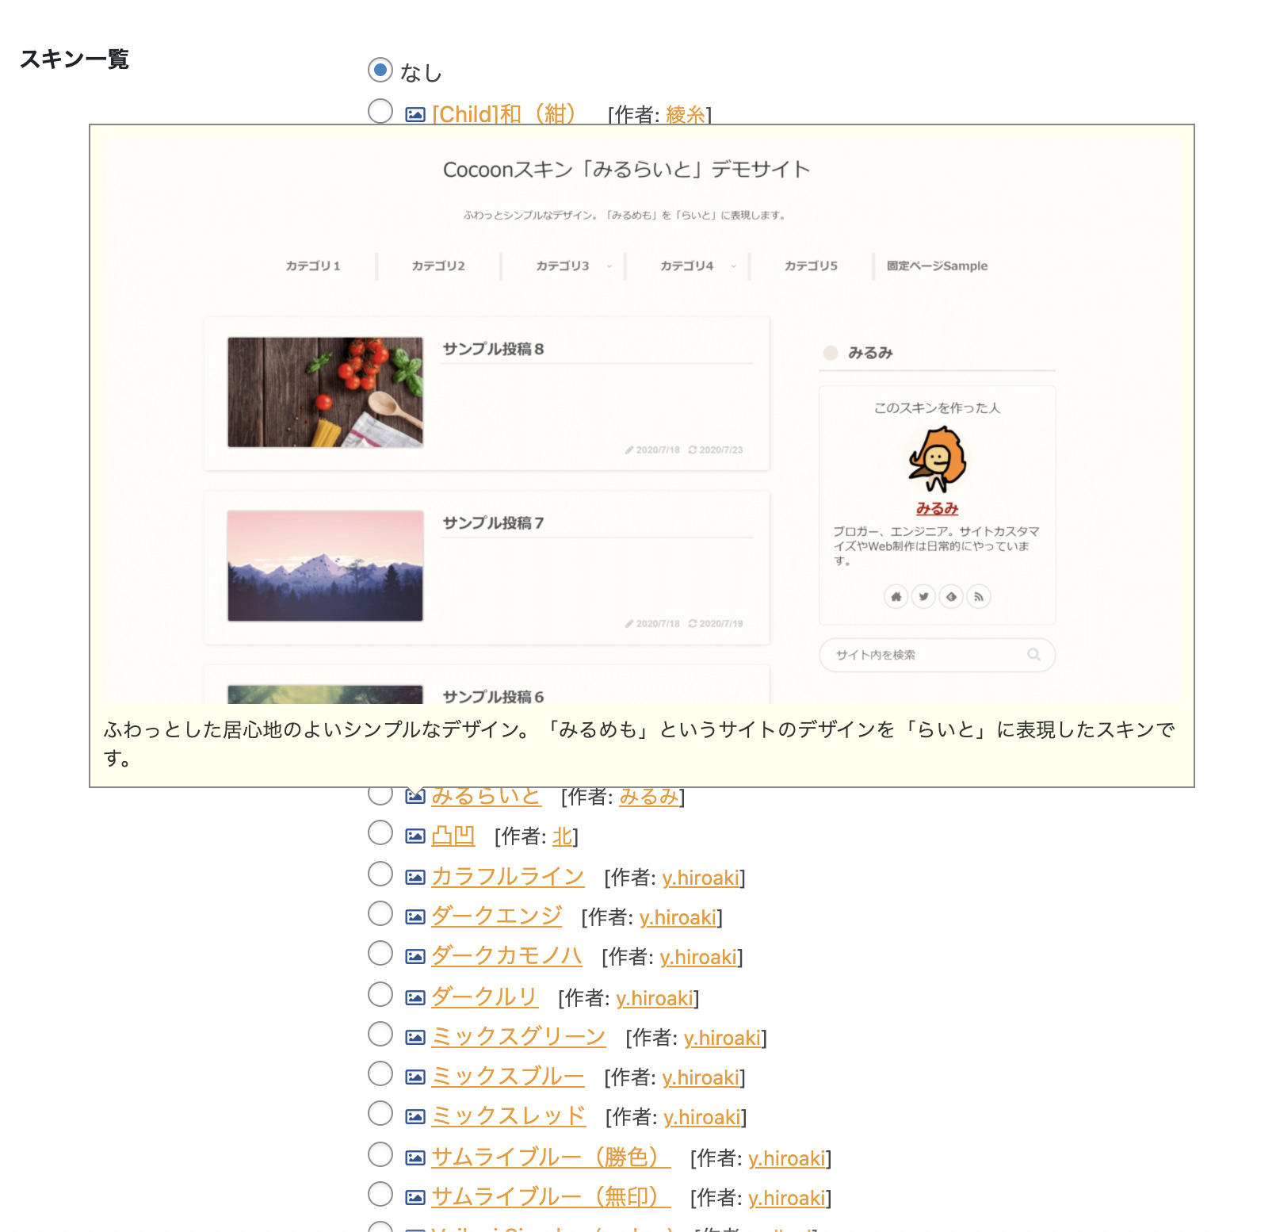Click preview image icon beside ダークカモノハ

coord(415,956)
